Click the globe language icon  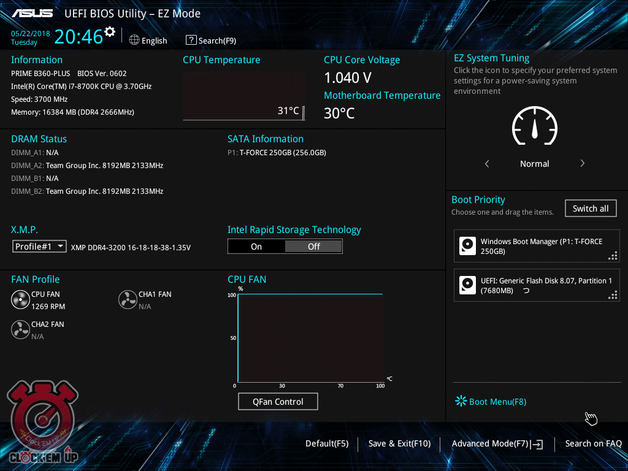click(134, 40)
